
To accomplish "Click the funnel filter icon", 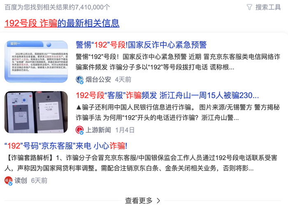I will (x=249, y=7).
